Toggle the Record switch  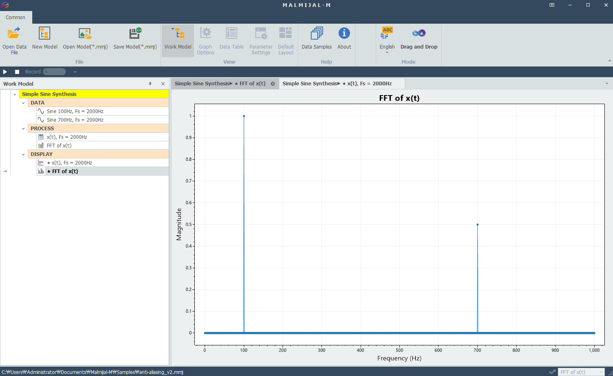click(54, 72)
